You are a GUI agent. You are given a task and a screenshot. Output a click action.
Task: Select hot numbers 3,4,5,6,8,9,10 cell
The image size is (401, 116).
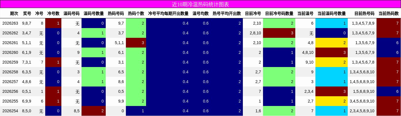[x=362, y=101]
